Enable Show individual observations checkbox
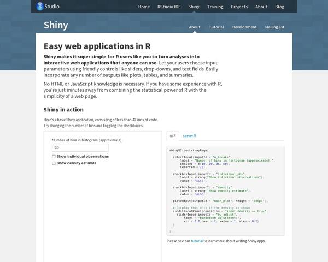The image size is (328, 262). (54, 157)
